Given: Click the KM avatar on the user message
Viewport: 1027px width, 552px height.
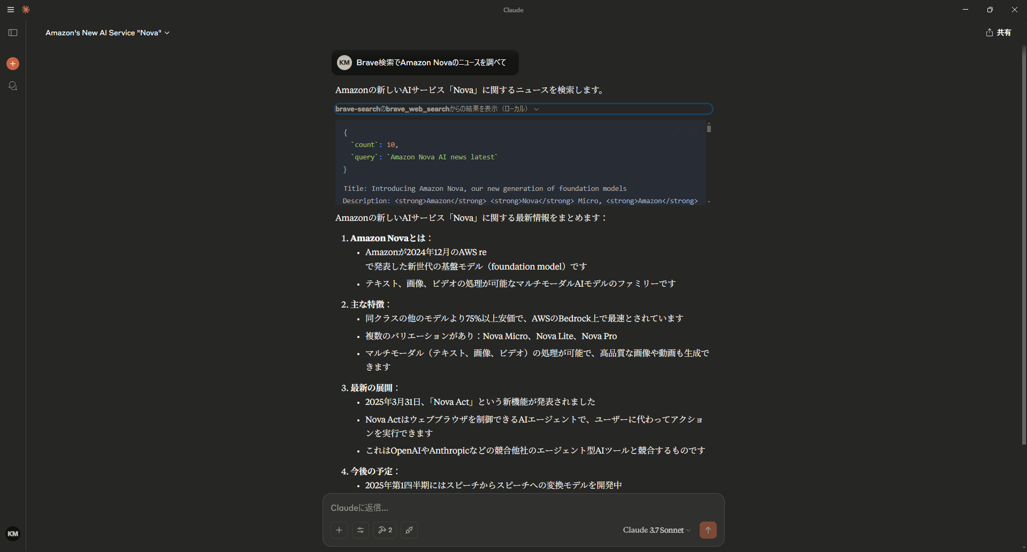Looking at the screenshot, I should click(344, 62).
